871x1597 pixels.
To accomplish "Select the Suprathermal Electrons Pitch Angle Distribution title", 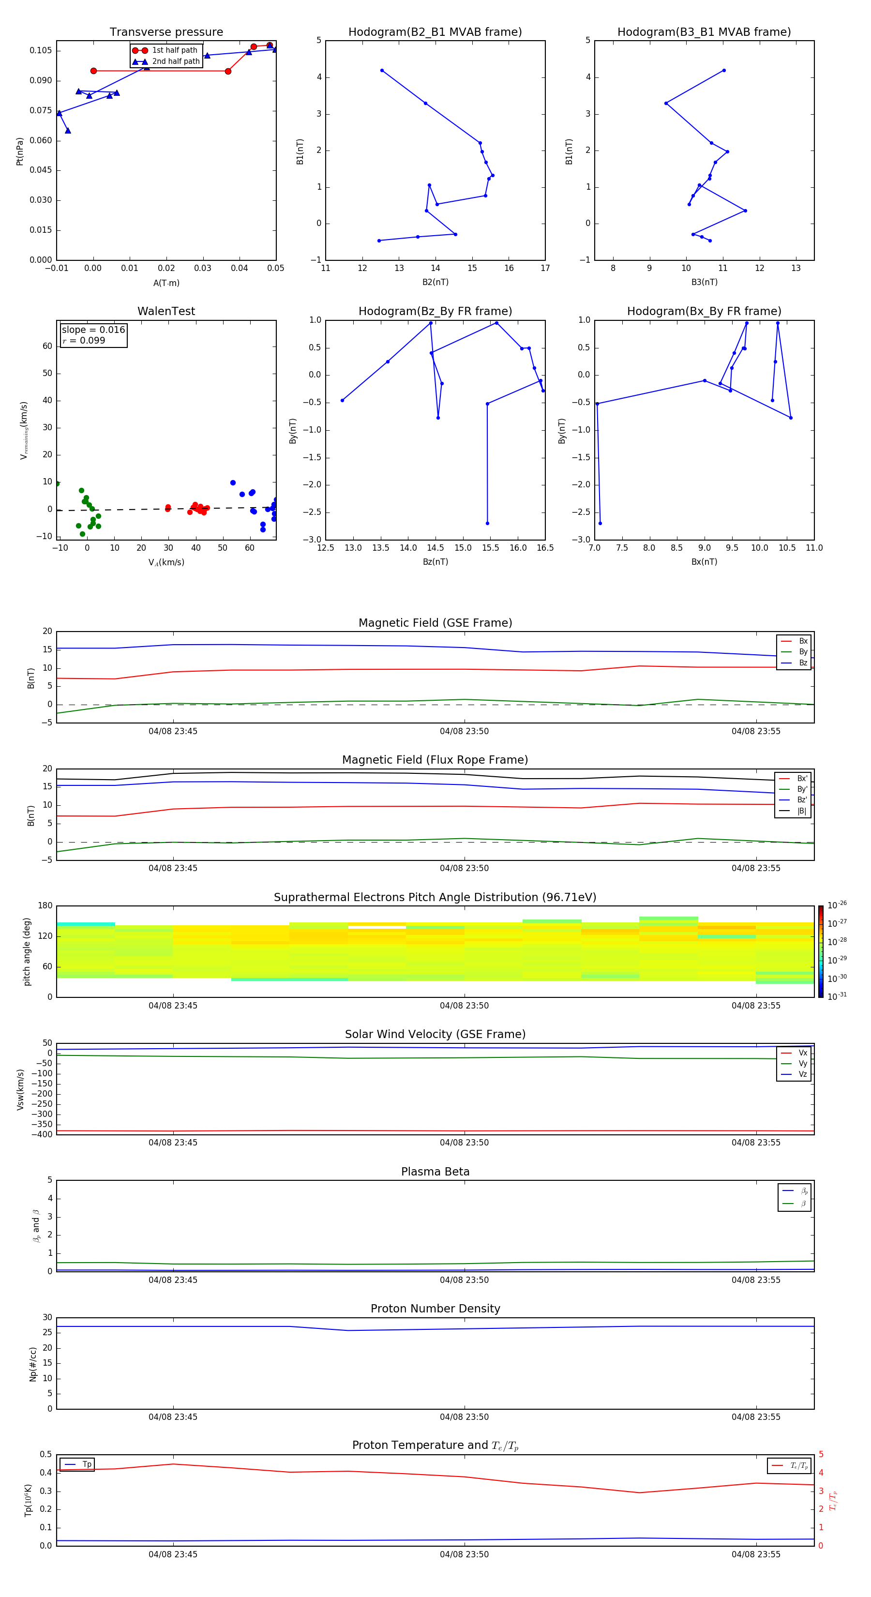I will tap(435, 898).
